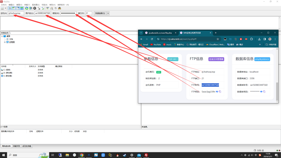Toggle processing of the transfer queue
The width and height of the screenshot is (281, 158).
(31, 8)
